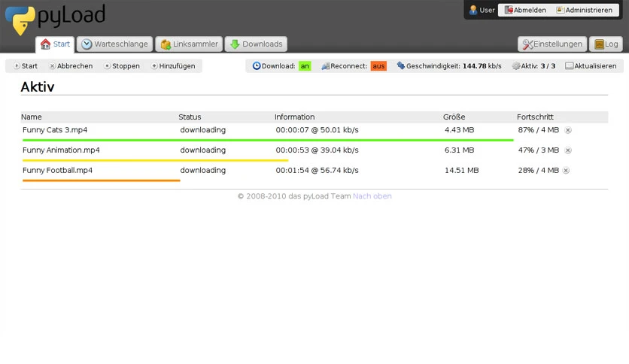Click Hinzufügen to add a package
The height and width of the screenshot is (364, 629).
coord(173,66)
